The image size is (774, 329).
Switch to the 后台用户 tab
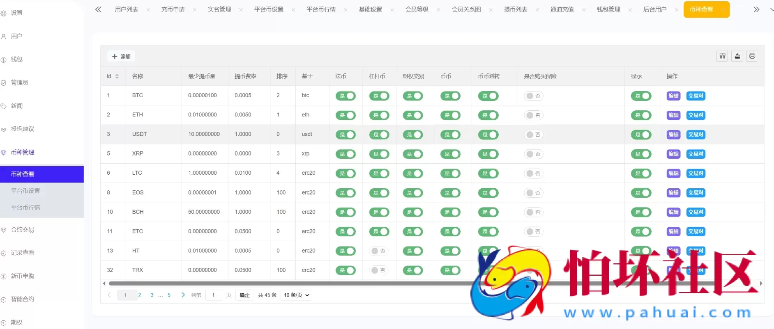[x=655, y=9]
